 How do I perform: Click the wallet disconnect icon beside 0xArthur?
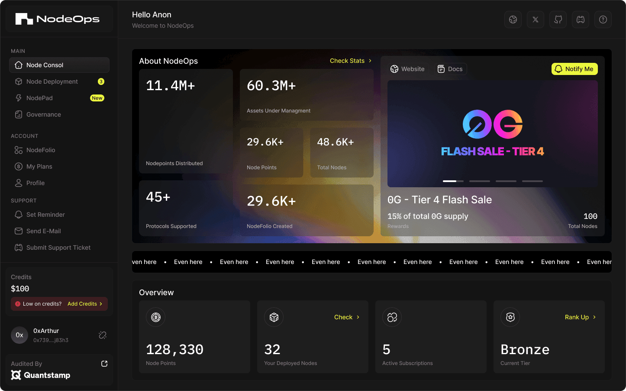pos(103,335)
